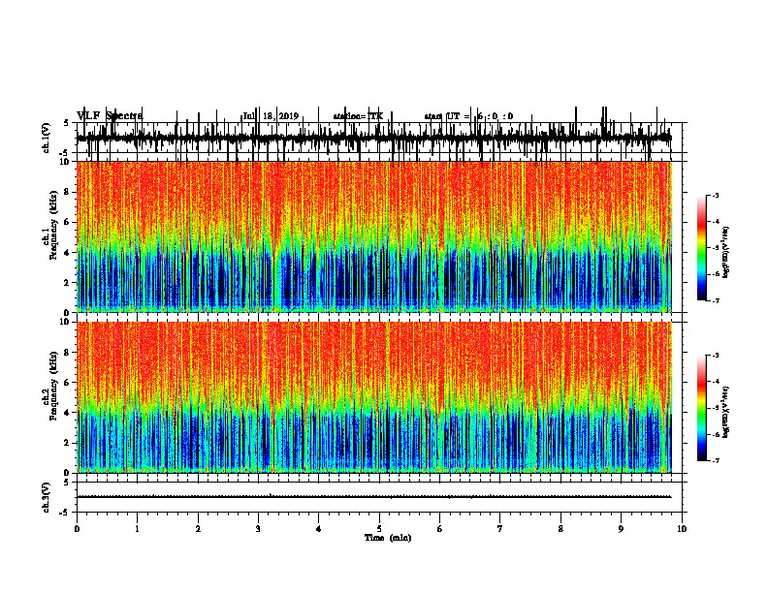Image resolution: width=768 pixels, height=593 pixels.
Task: Click the time axis tick label "9"
Action: tap(621, 528)
